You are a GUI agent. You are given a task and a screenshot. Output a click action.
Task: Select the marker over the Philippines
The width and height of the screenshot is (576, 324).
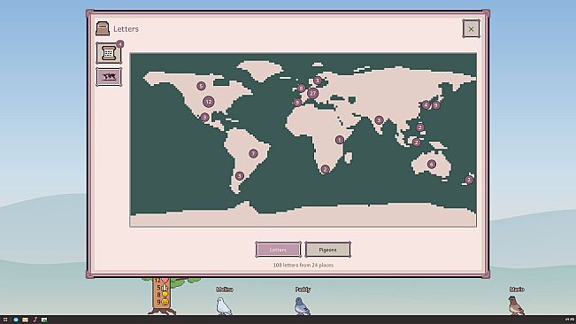(x=420, y=127)
